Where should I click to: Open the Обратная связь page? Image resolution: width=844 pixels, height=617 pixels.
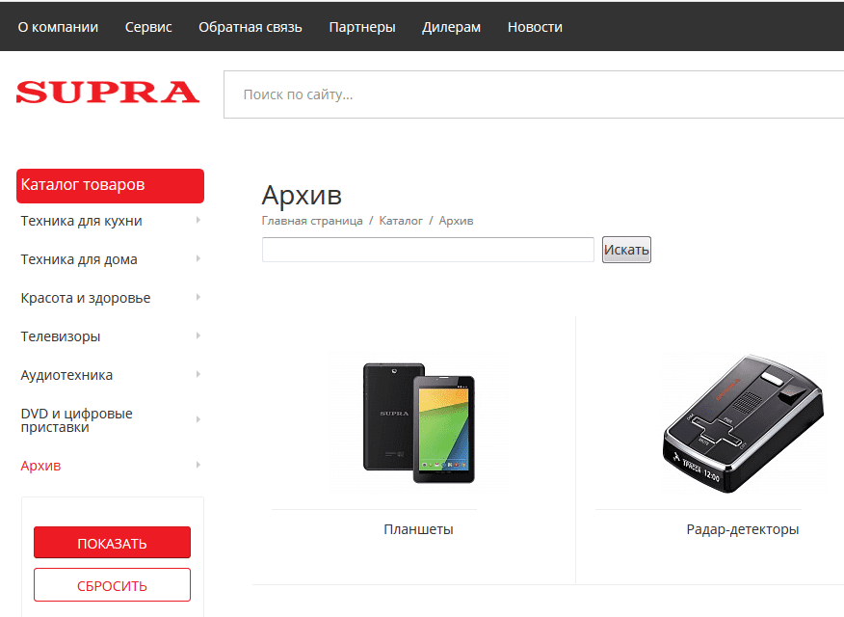(251, 27)
